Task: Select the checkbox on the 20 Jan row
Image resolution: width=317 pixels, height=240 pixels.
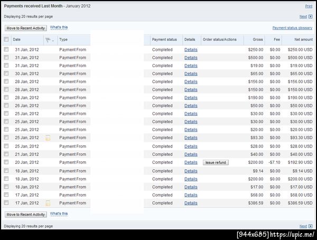Action: 6,162
